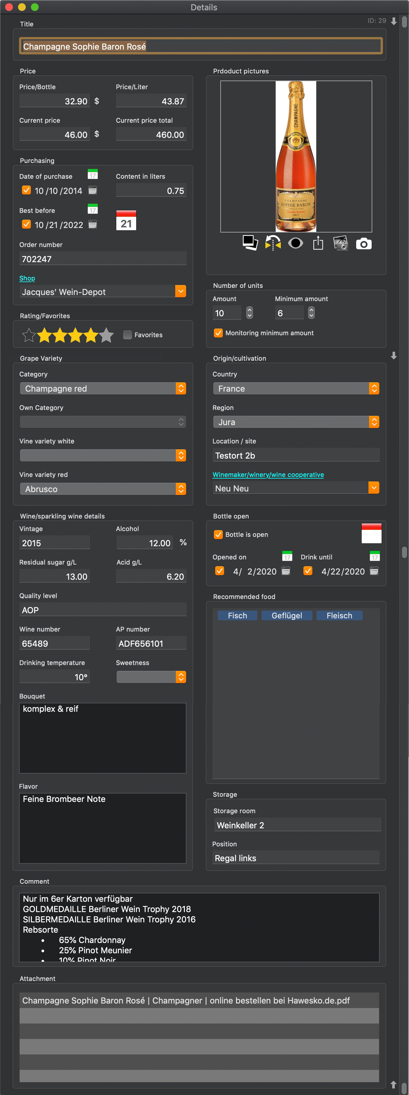Click the Title field Champagne Sophie Baron Rosé
The height and width of the screenshot is (1095, 409).
[201, 46]
